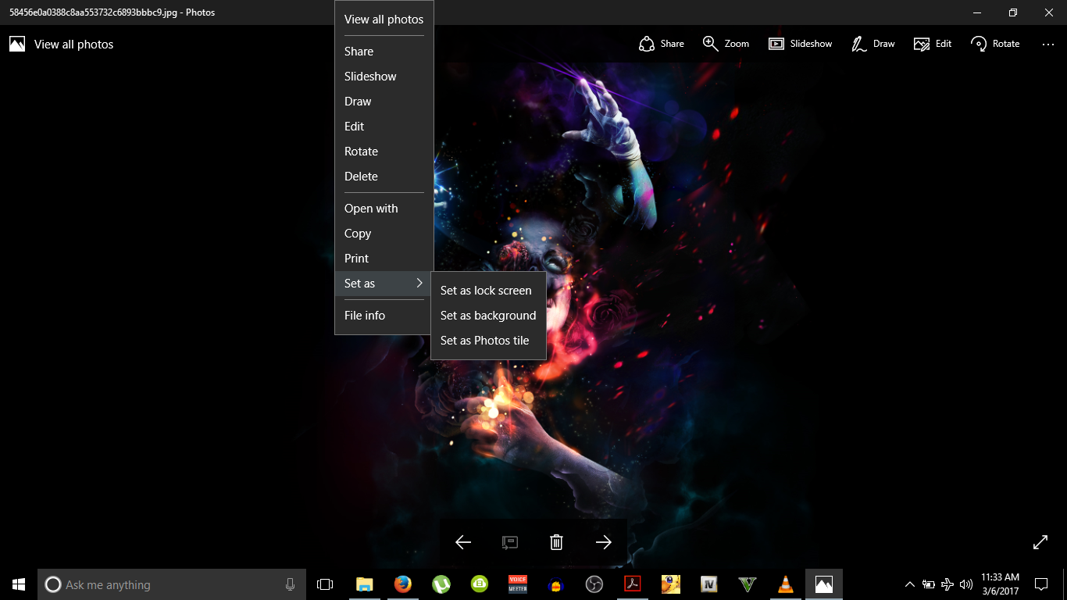Viewport: 1067px width, 600px height.
Task: Go back via View all photos toolbar button
Action: pyautogui.click(x=62, y=45)
